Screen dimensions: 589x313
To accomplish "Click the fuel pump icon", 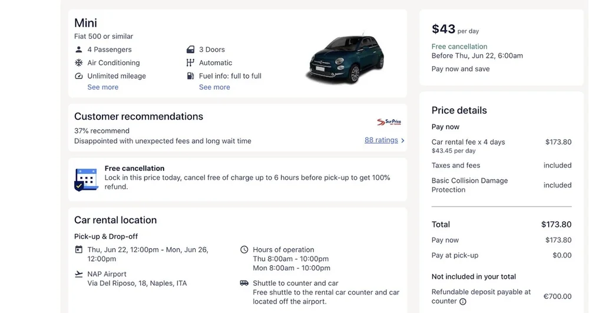I will tap(190, 76).
